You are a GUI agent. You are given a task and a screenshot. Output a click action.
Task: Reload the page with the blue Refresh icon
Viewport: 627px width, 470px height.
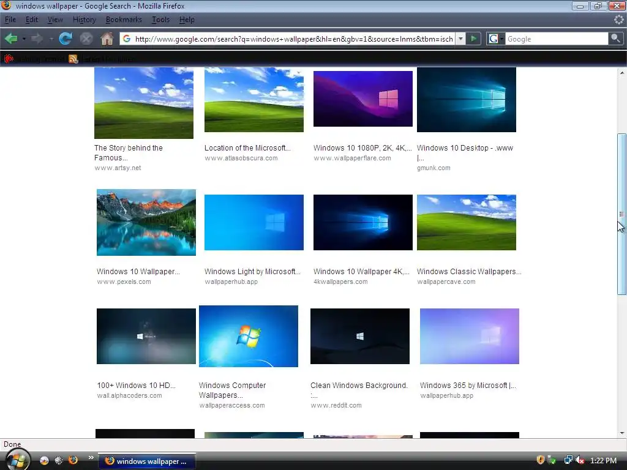point(66,39)
